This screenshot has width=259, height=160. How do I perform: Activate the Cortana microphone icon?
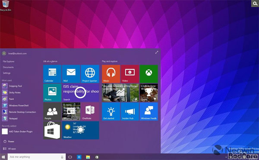click(62, 157)
